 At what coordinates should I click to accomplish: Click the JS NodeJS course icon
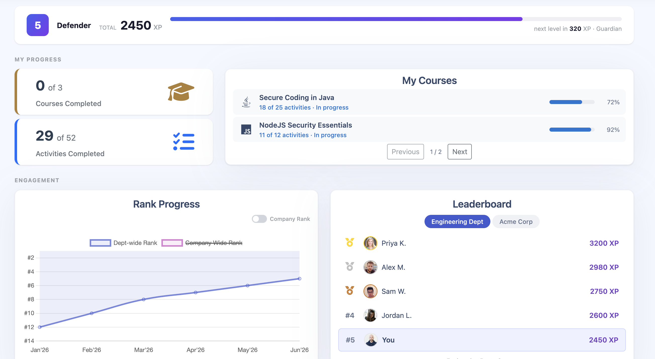pos(246,130)
